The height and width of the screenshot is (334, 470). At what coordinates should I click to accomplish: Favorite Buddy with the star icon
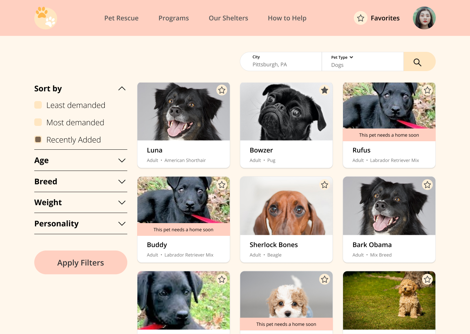[222, 185]
